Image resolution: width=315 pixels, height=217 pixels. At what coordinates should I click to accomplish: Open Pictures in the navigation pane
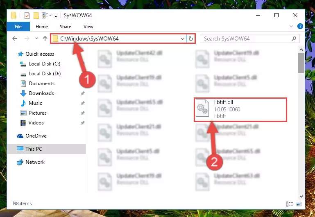click(x=38, y=113)
